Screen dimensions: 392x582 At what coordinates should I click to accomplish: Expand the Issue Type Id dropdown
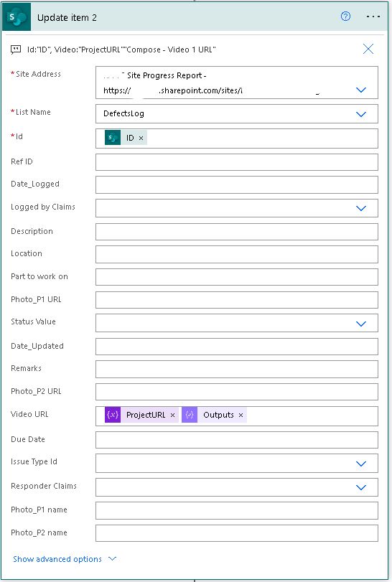tap(361, 464)
